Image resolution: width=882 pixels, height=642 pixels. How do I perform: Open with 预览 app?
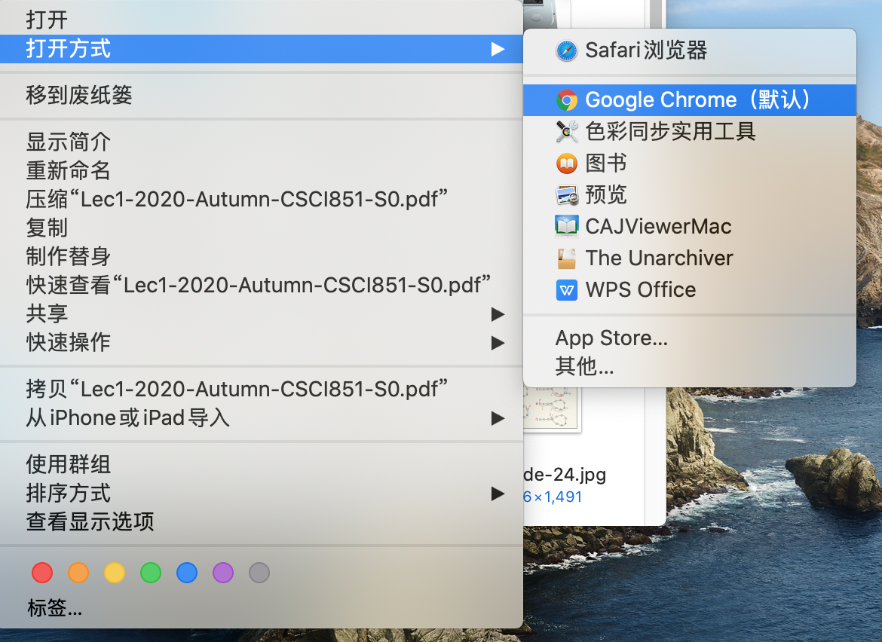point(690,195)
